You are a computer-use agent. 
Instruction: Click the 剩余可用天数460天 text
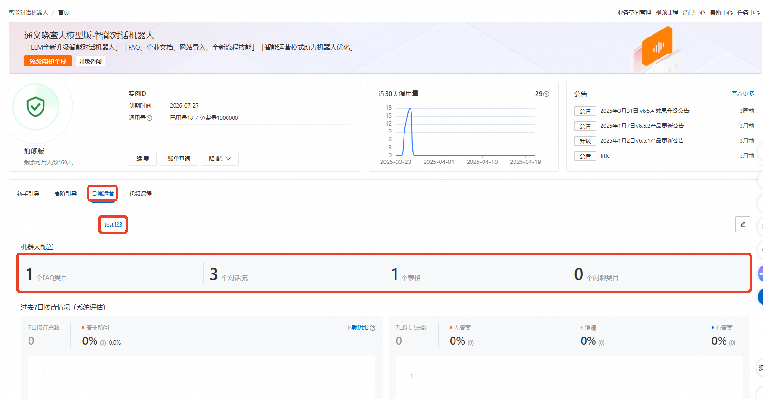[49, 163]
